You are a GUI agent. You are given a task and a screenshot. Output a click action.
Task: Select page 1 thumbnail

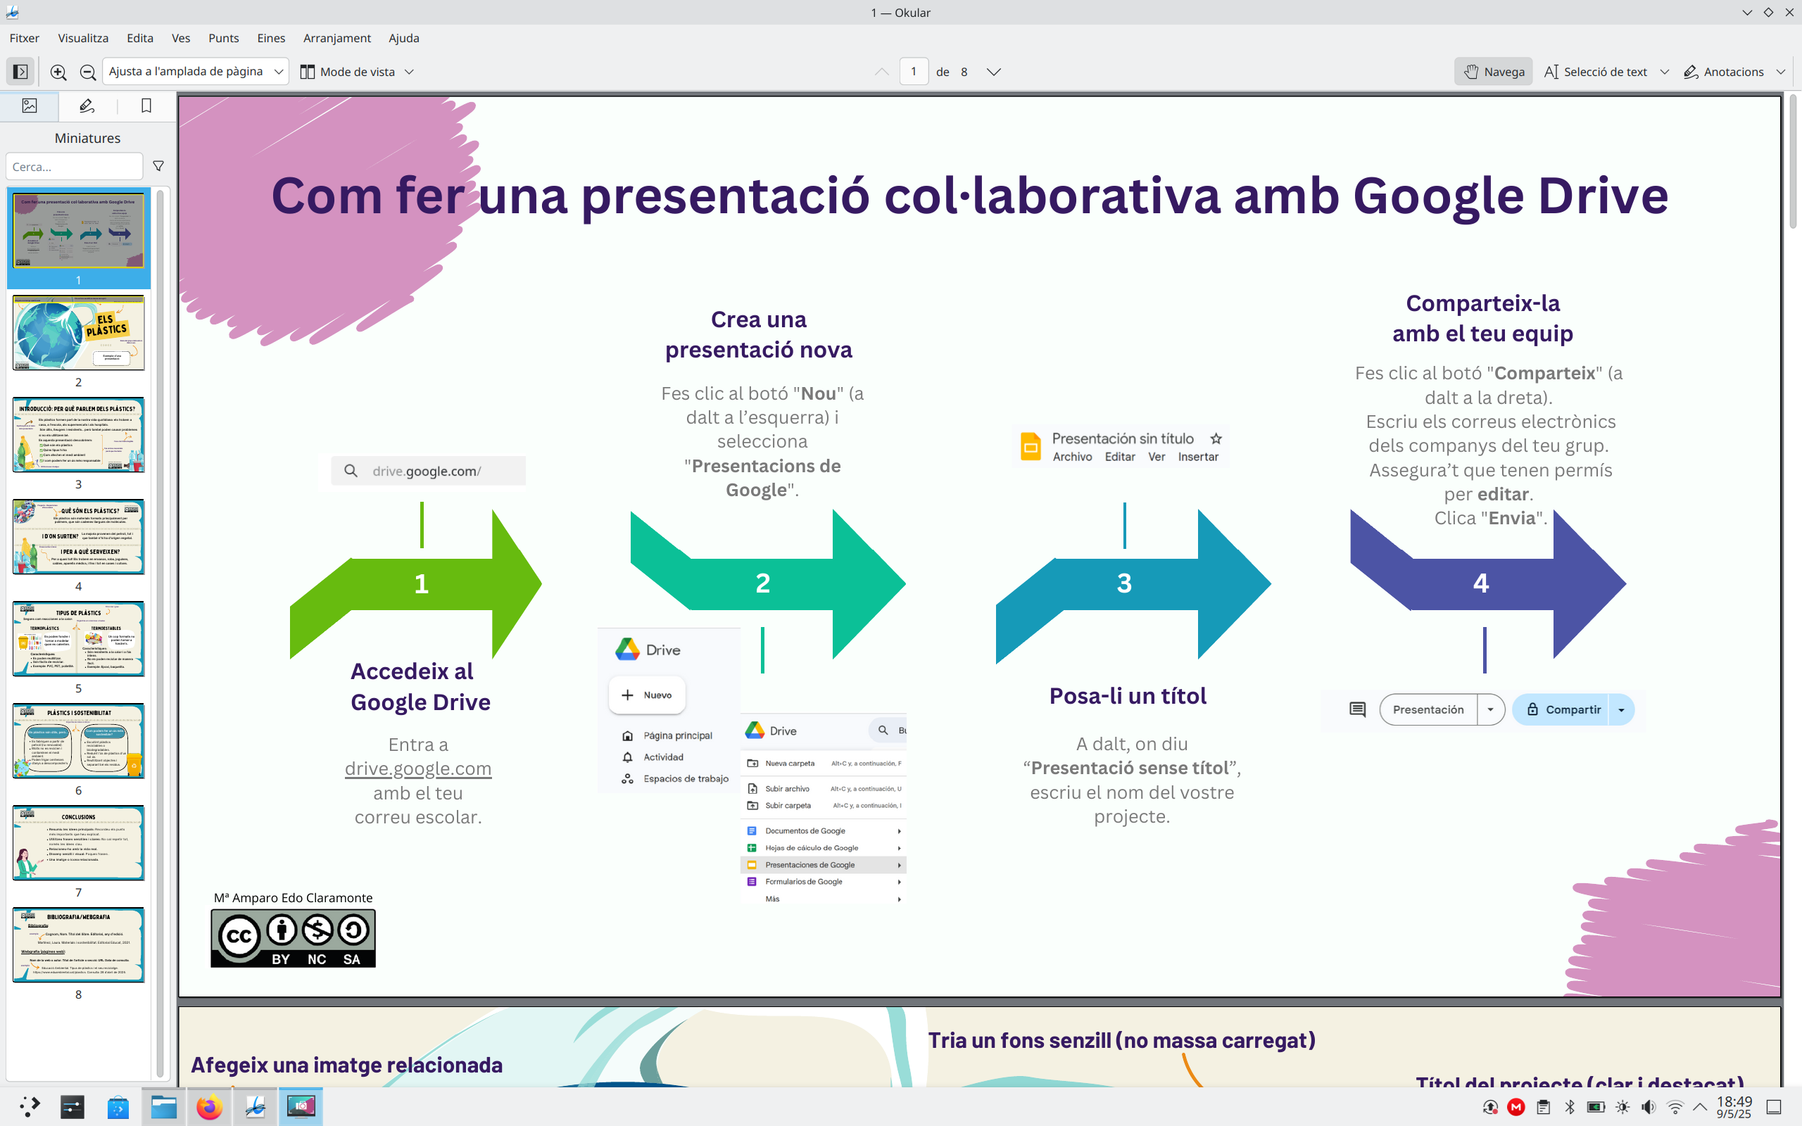pyautogui.click(x=78, y=231)
